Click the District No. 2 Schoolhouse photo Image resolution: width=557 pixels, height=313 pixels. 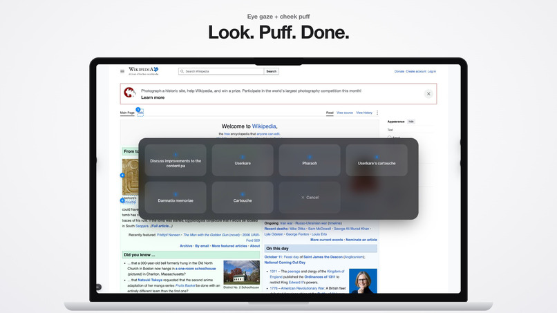pyautogui.click(x=242, y=272)
